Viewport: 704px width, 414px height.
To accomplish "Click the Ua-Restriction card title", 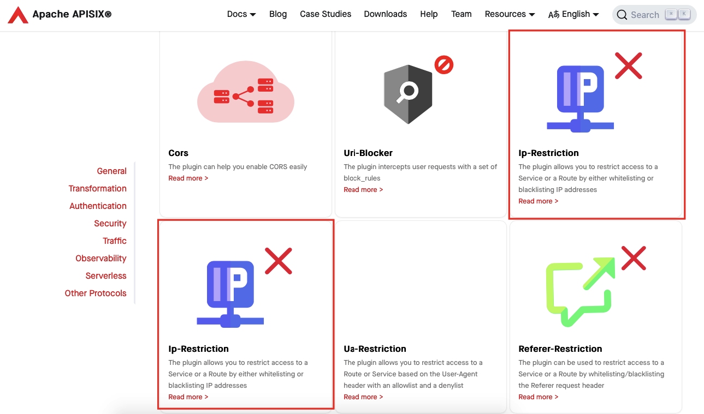I will (375, 349).
